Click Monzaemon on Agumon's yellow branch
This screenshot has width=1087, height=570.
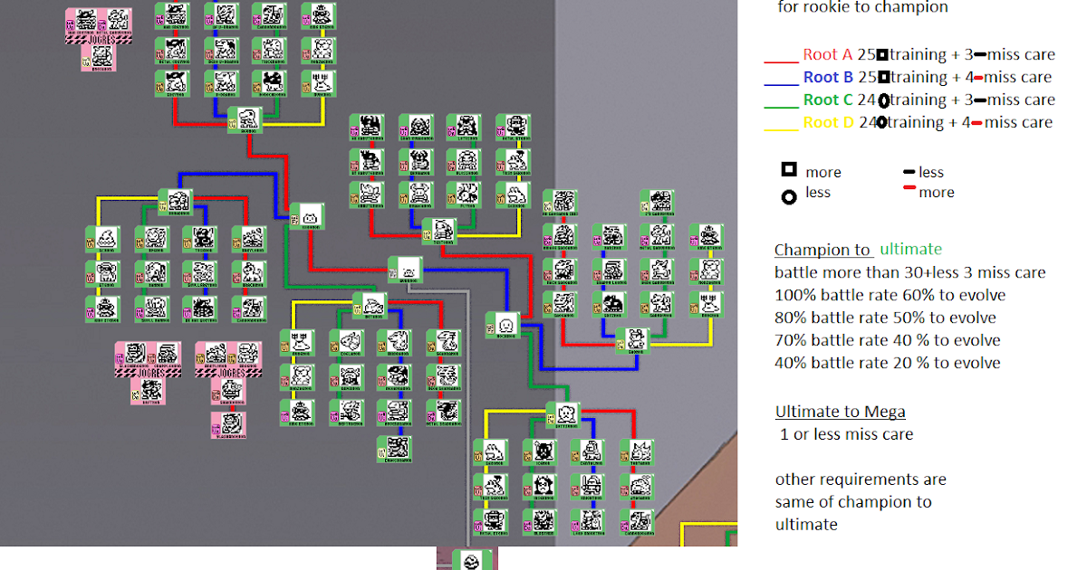click(x=319, y=49)
